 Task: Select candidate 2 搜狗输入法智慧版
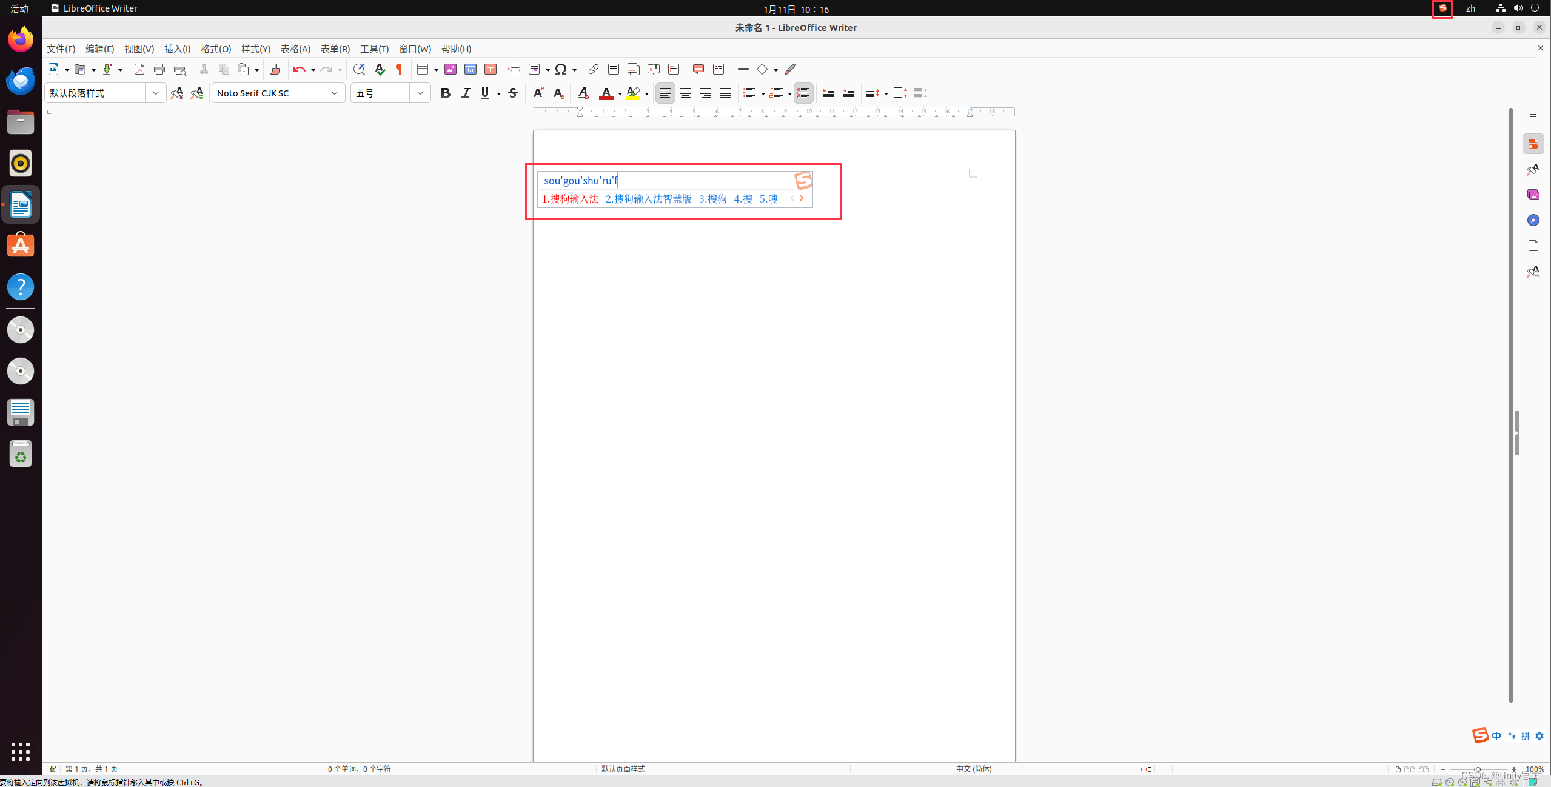[648, 199]
